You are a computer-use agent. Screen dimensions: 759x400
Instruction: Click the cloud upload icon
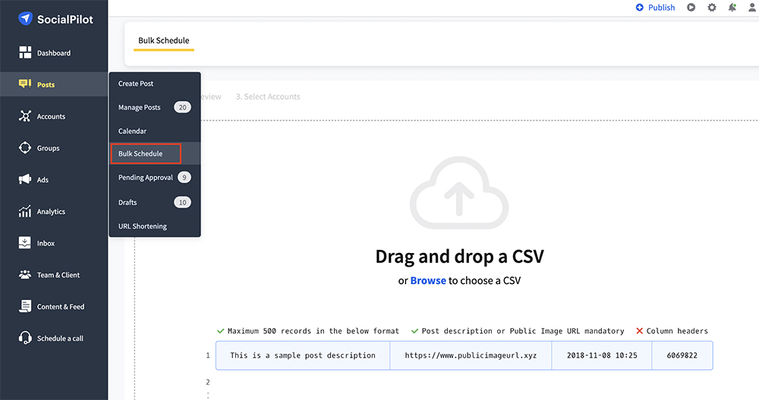coord(459,193)
